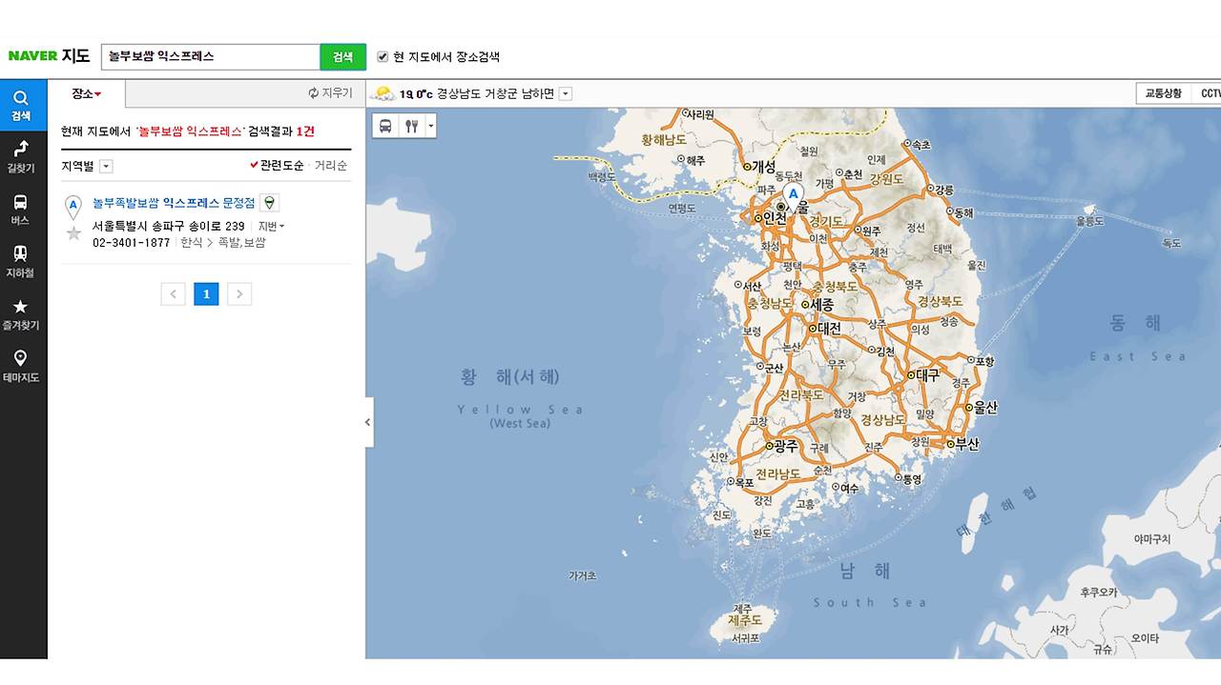Star the 놀부족발보쌈 result as favorite
Image resolution: width=1221 pixels, height=685 pixels.
coord(73,233)
